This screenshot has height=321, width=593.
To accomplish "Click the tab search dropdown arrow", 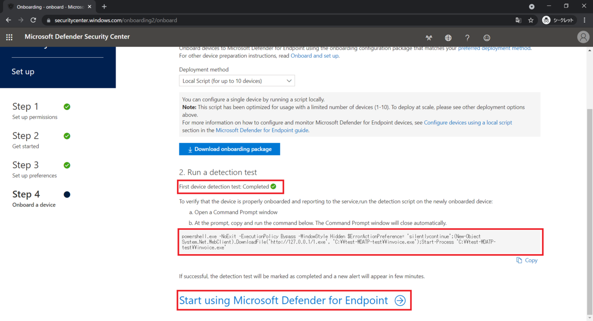I will pyautogui.click(x=532, y=6).
